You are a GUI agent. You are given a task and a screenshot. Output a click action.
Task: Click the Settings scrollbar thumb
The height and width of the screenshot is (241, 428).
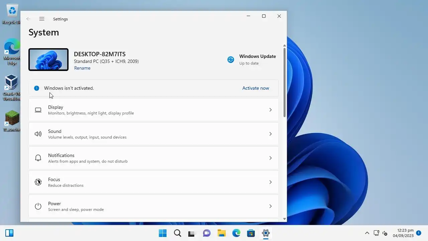[285, 82]
